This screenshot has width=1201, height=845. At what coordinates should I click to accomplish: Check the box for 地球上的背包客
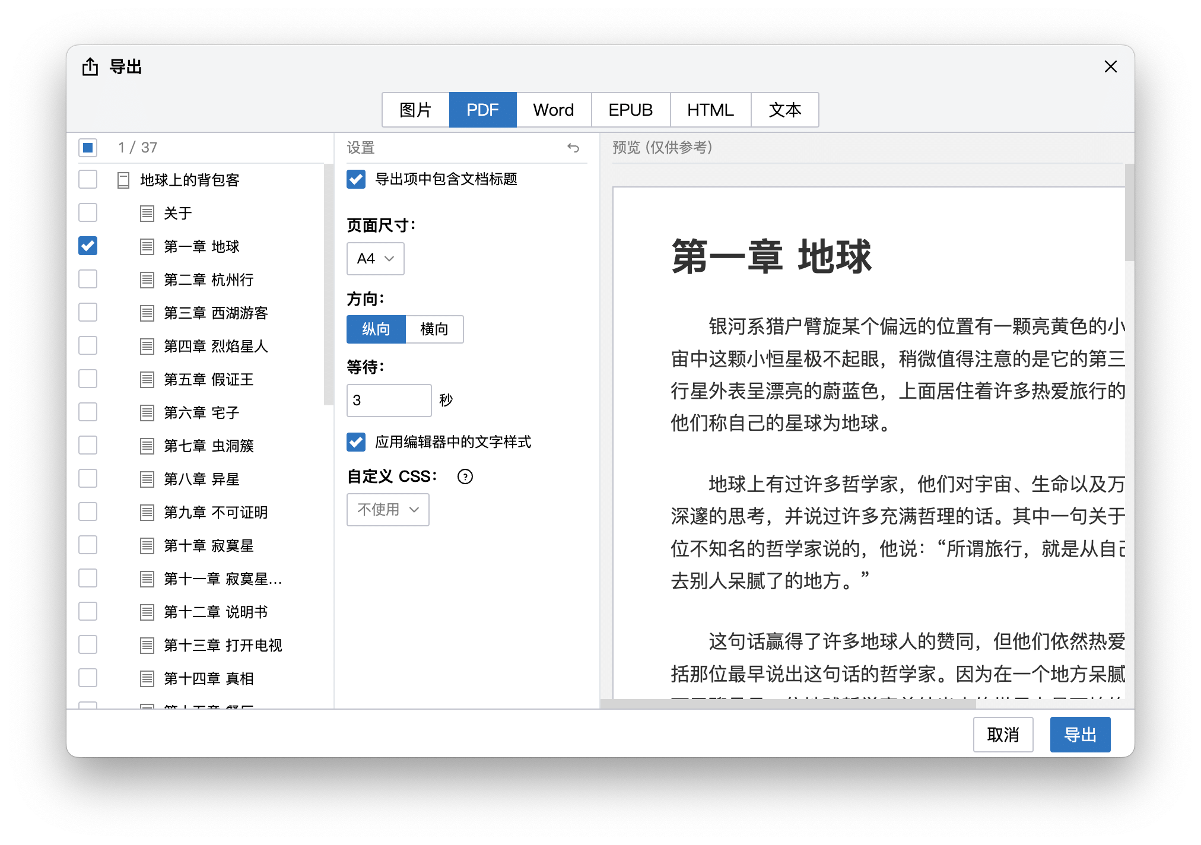pyautogui.click(x=88, y=179)
